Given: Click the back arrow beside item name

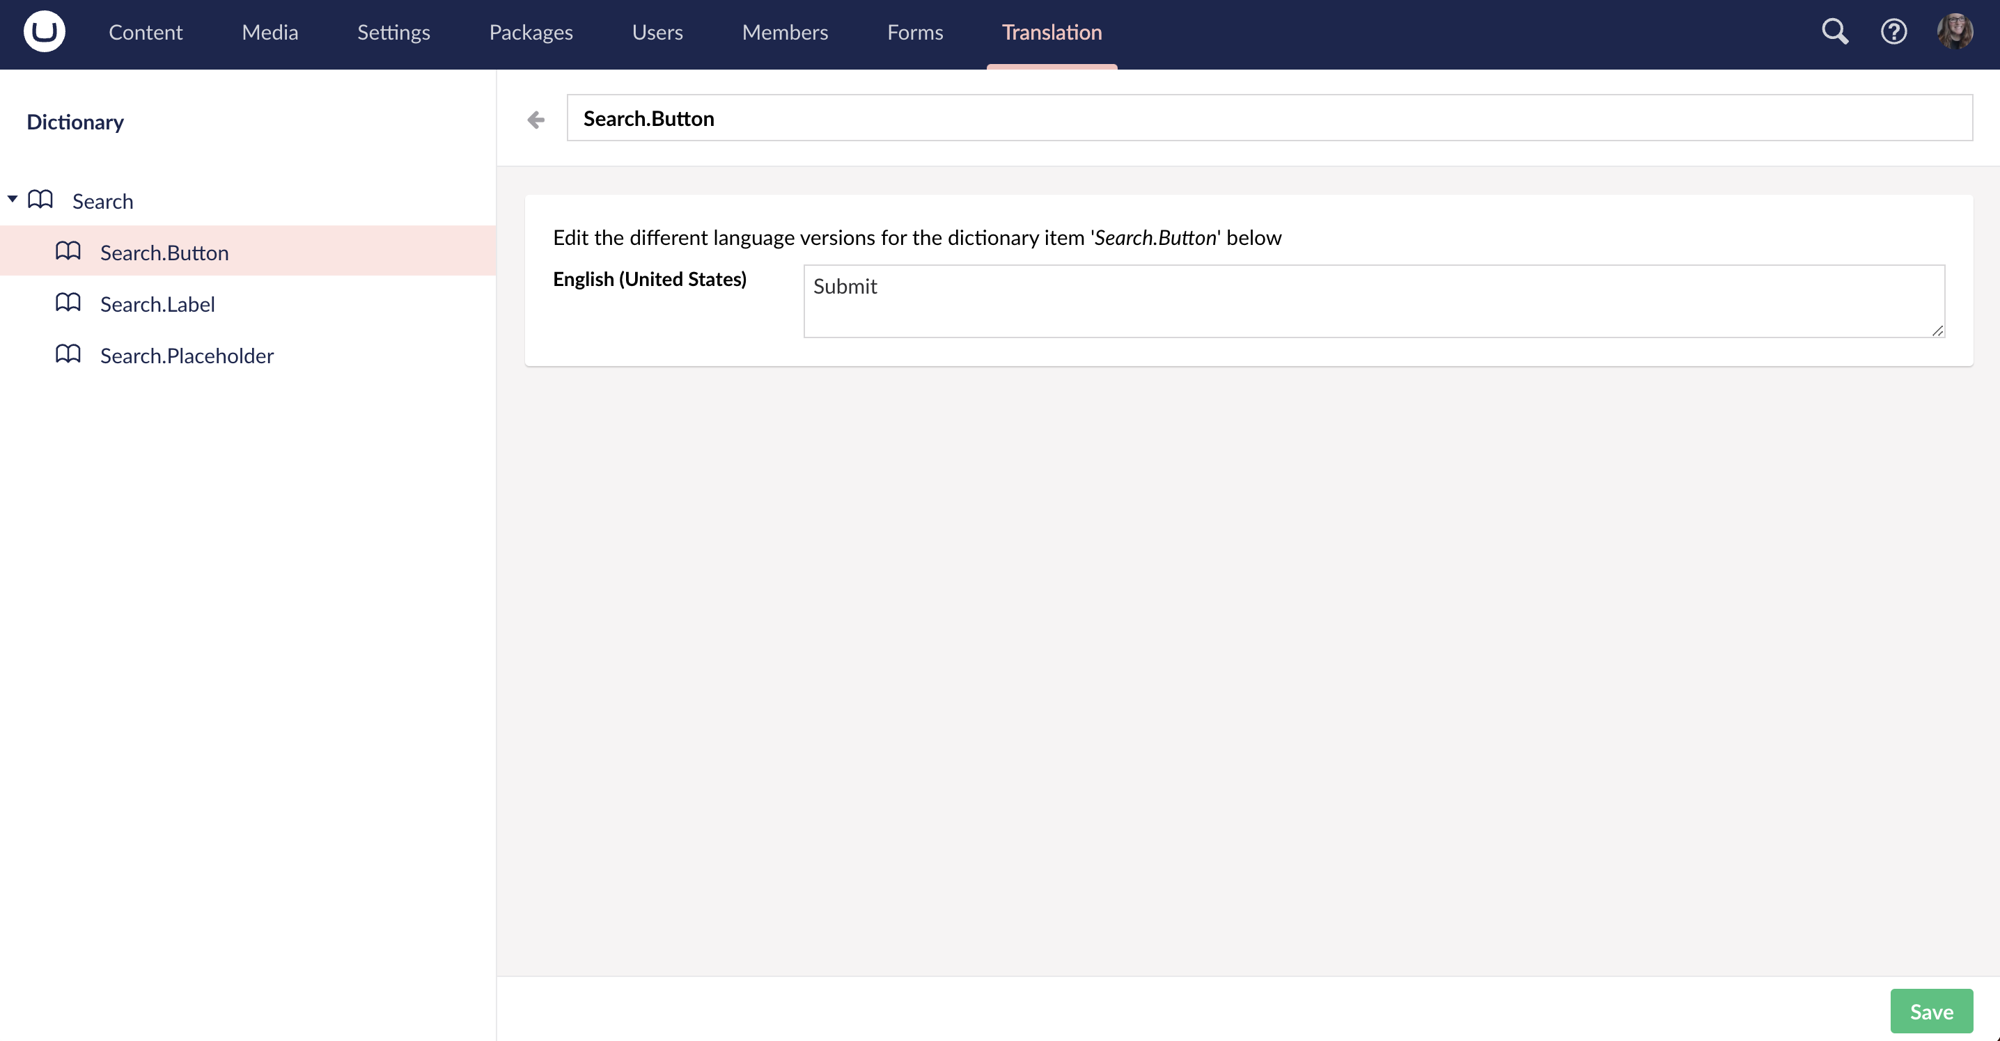Looking at the screenshot, I should coord(536,120).
